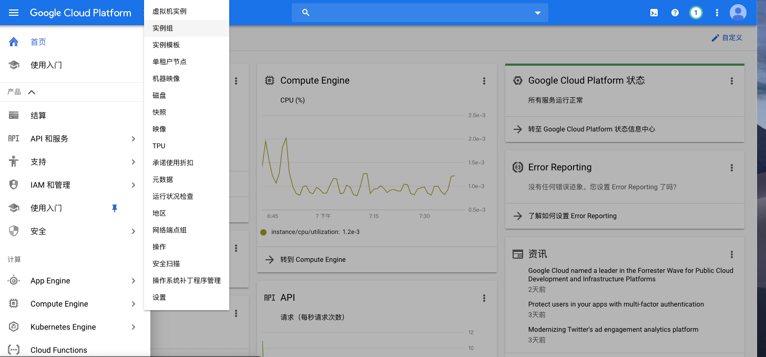The image size is (766, 357).
Task: Click the API 和服务 icon
Action: coord(14,139)
